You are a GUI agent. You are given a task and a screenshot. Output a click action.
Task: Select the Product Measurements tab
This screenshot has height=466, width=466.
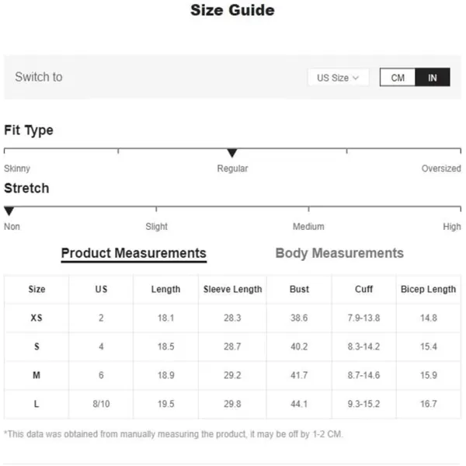[x=134, y=253]
